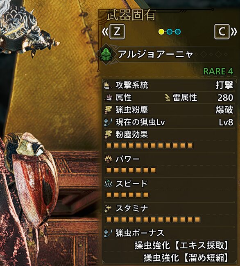The height and width of the screenshot is (266, 240).
Task: Click the 操虫強化【エキス採取】 bonus entry
Action: pyautogui.click(x=182, y=245)
